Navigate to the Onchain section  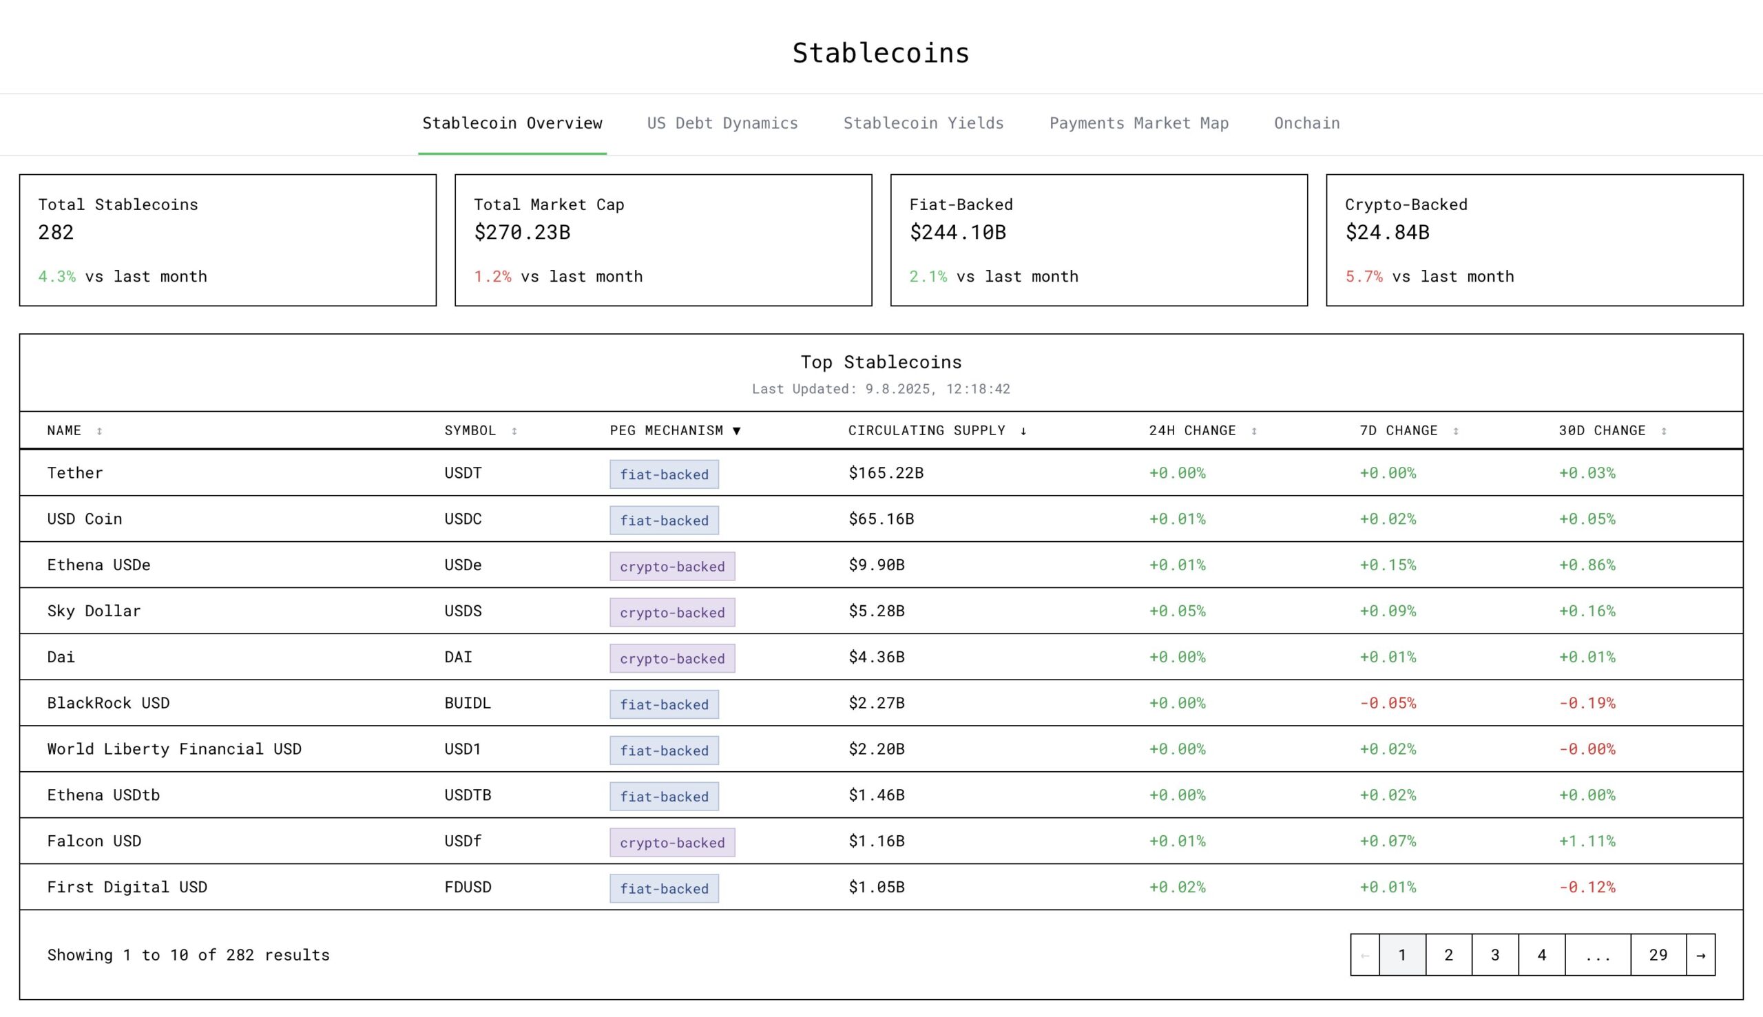click(x=1306, y=123)
